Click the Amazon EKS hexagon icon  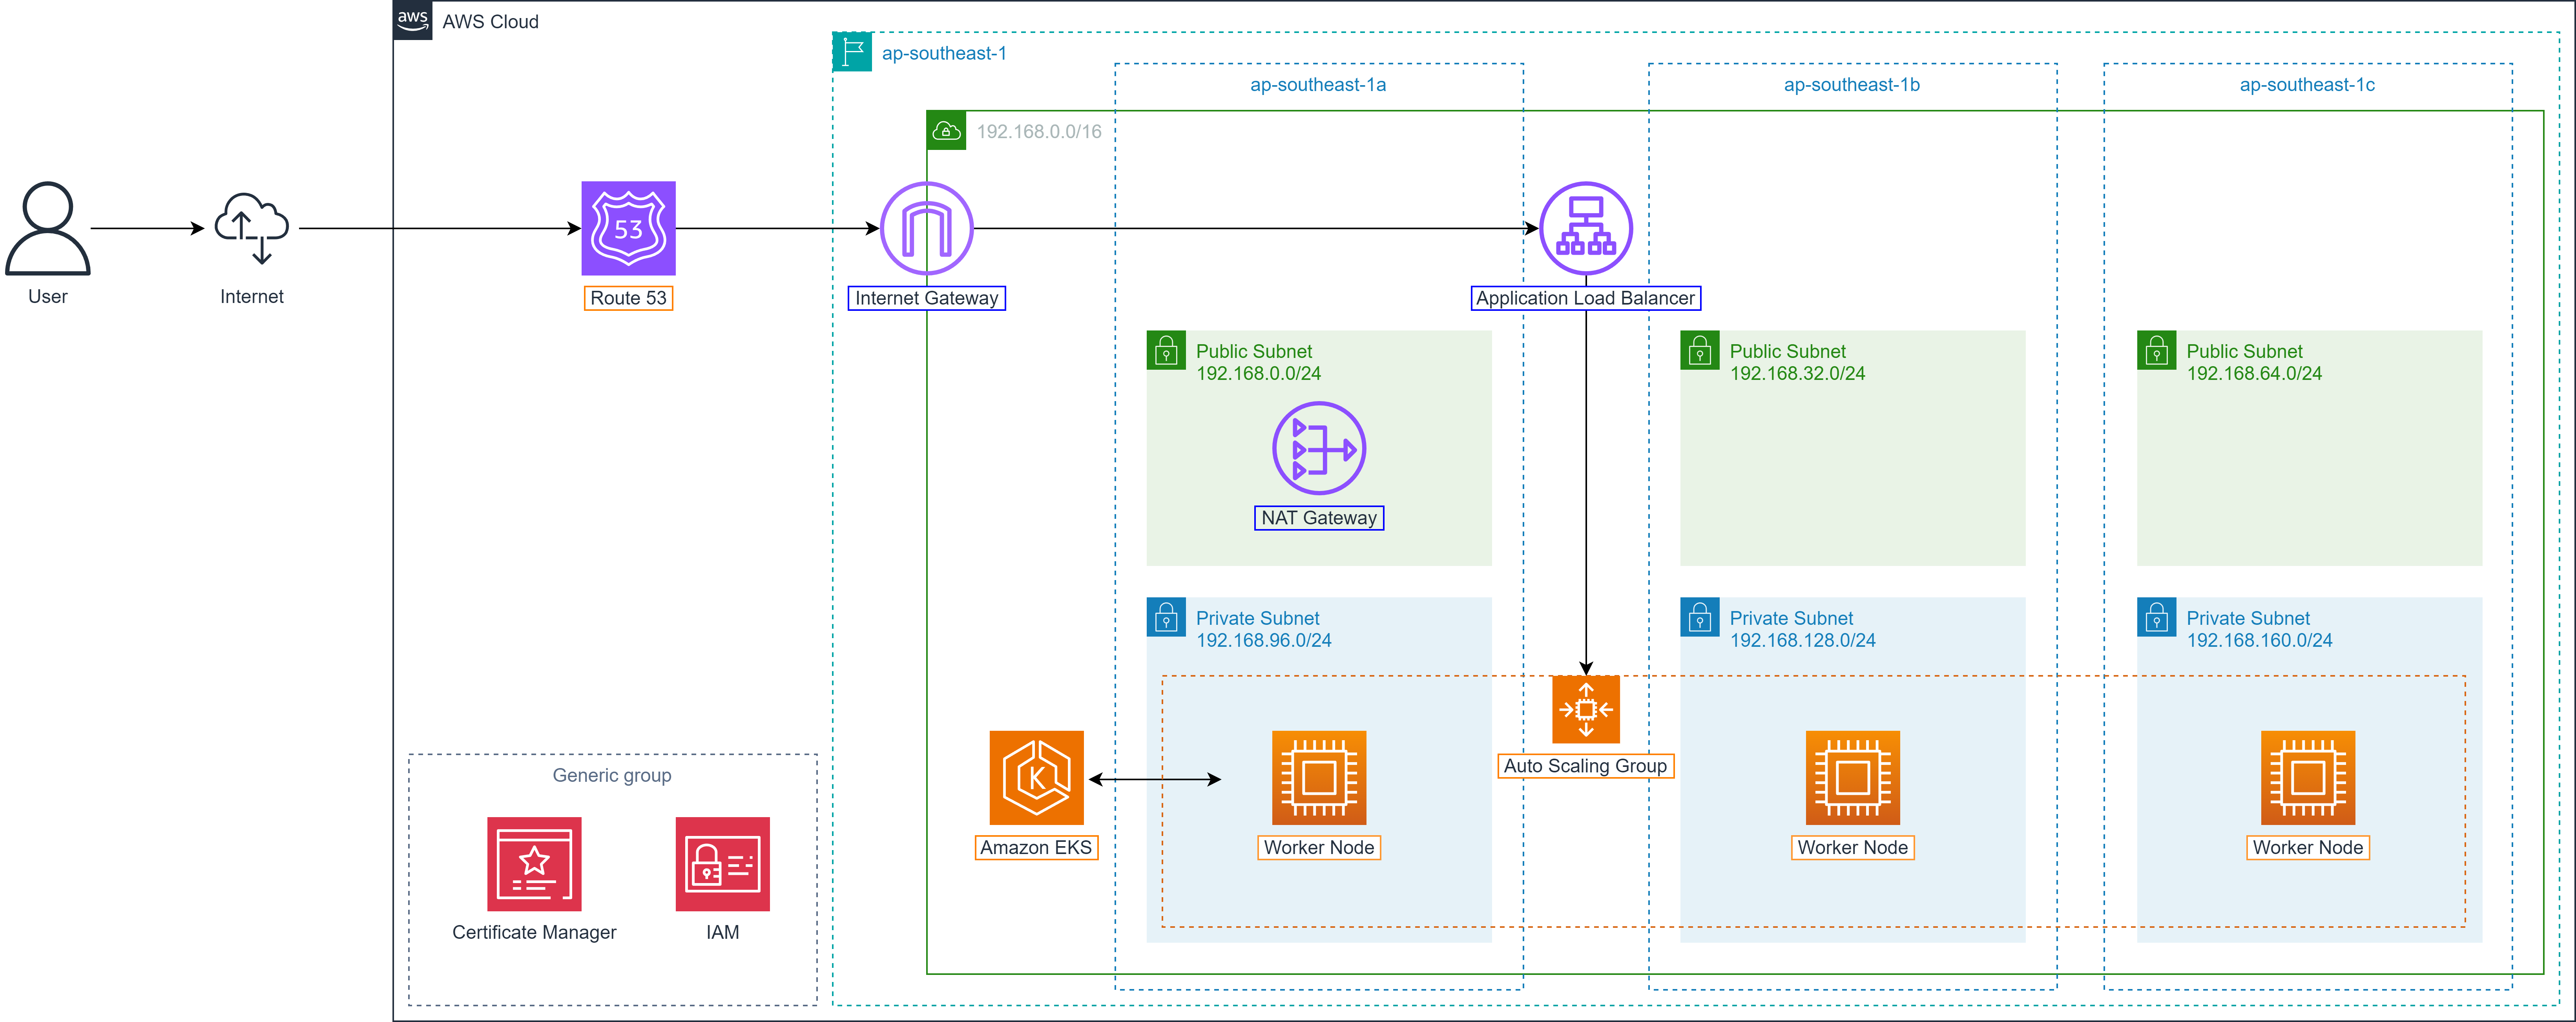point(1036,777)
